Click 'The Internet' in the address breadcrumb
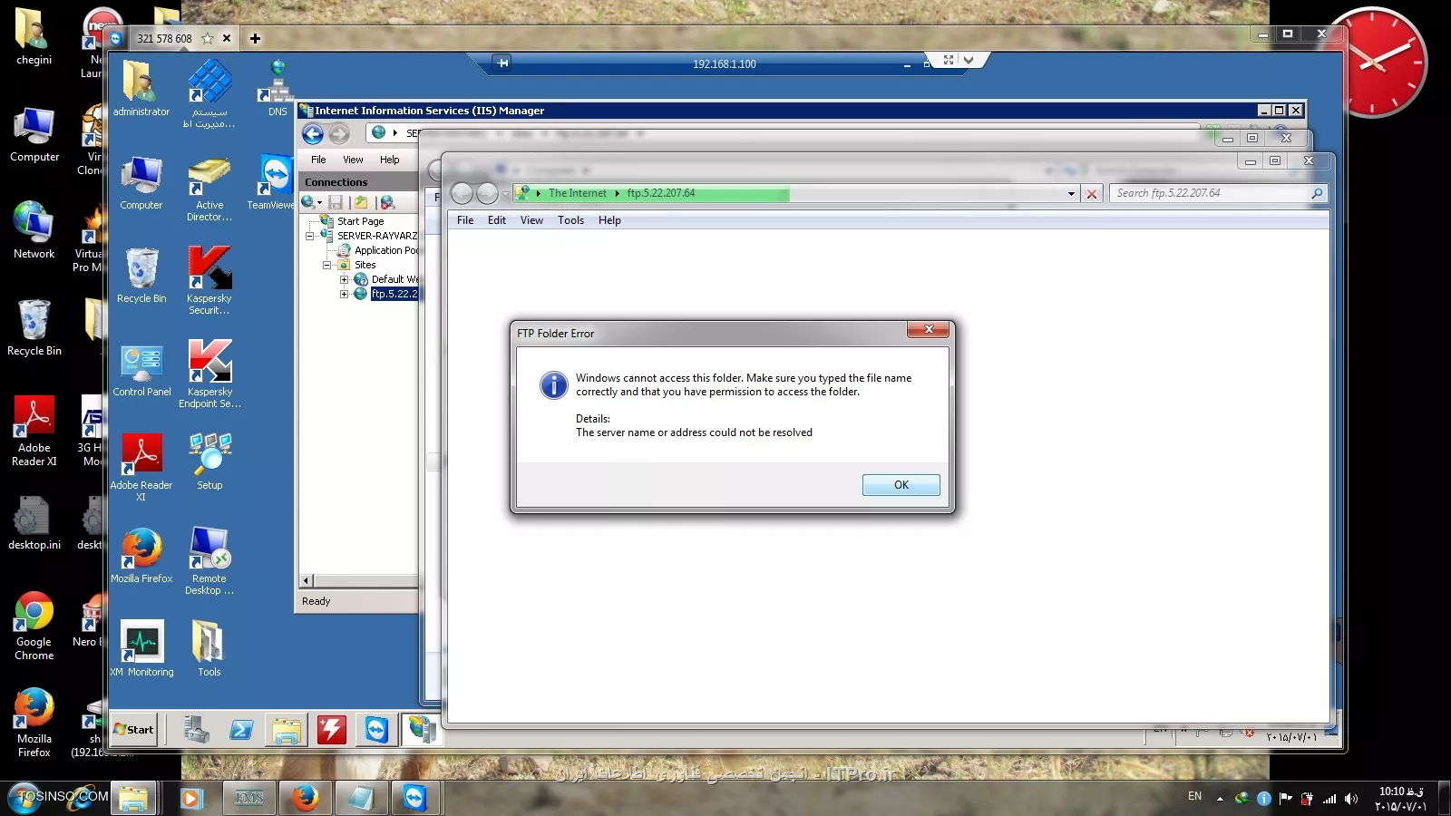 (x=577, y=193)
